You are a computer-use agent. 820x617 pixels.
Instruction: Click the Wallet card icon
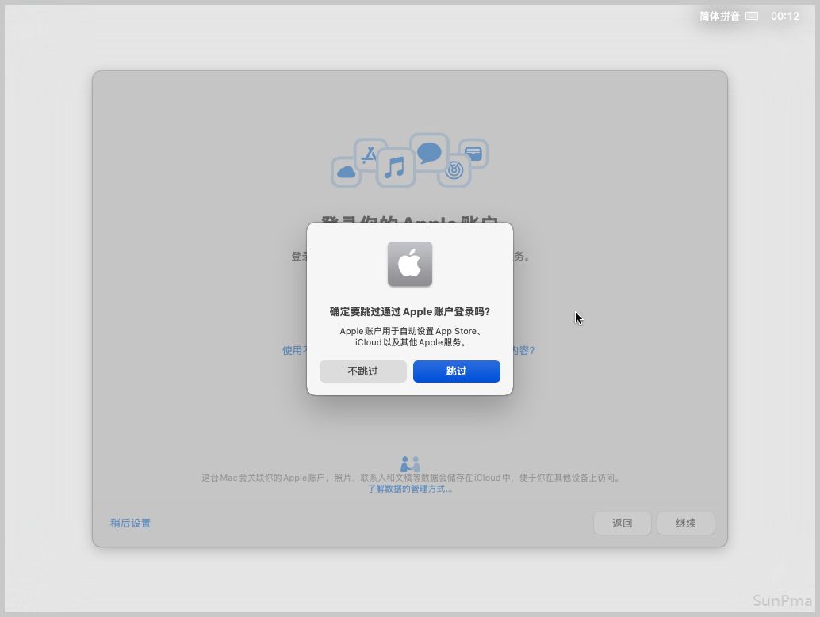point(473,154)
